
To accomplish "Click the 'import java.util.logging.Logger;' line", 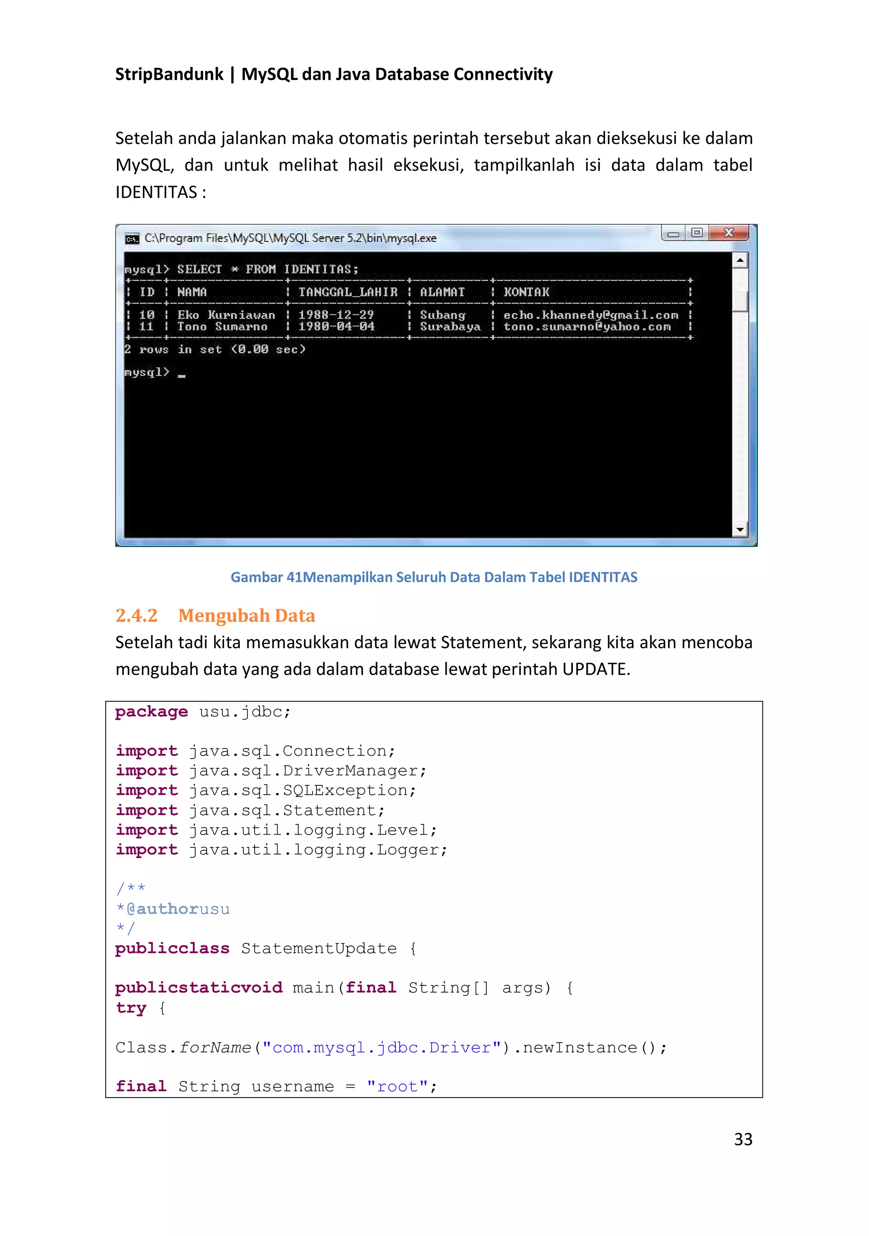I will 281,850.
